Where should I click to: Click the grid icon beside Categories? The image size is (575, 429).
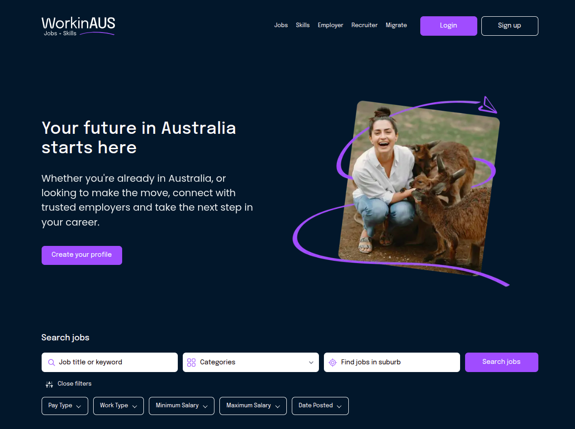point(191,362)
